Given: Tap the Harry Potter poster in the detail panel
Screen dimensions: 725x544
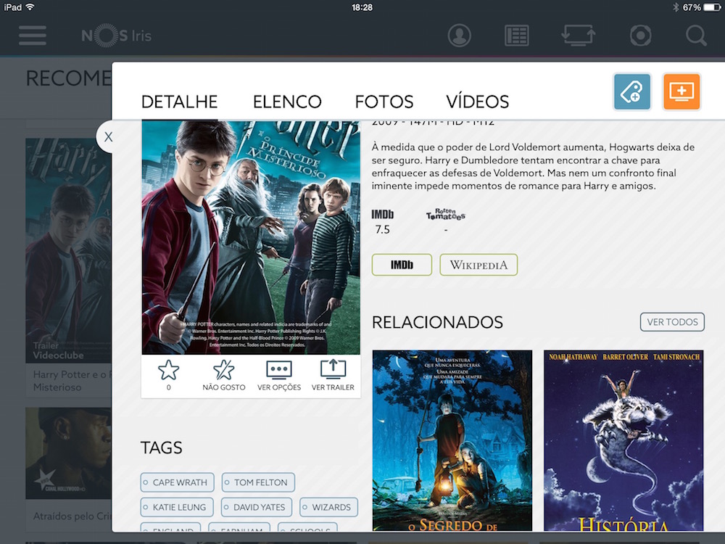Looking at the screenshot, I should (x=251, y=237).
